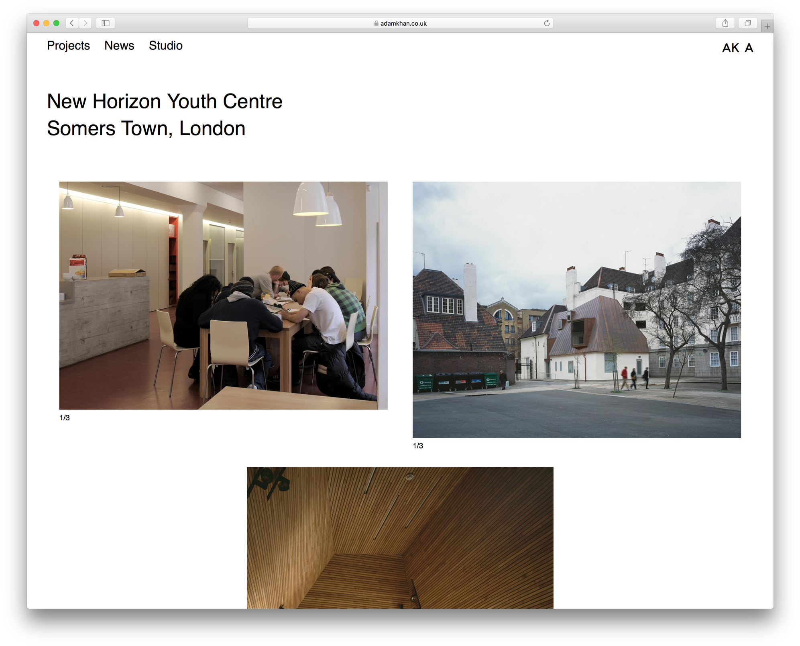Show the Safari sidebar
Image resolution: width=800 pixels, height=646 pixels.
pyautogui.click(x=106, y=23)
